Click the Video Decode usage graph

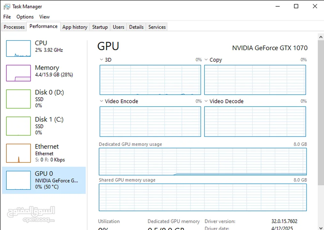pos(255,121)
